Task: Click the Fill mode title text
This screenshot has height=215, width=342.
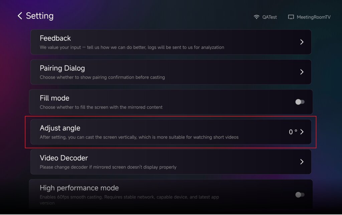Action: (54, 98)
